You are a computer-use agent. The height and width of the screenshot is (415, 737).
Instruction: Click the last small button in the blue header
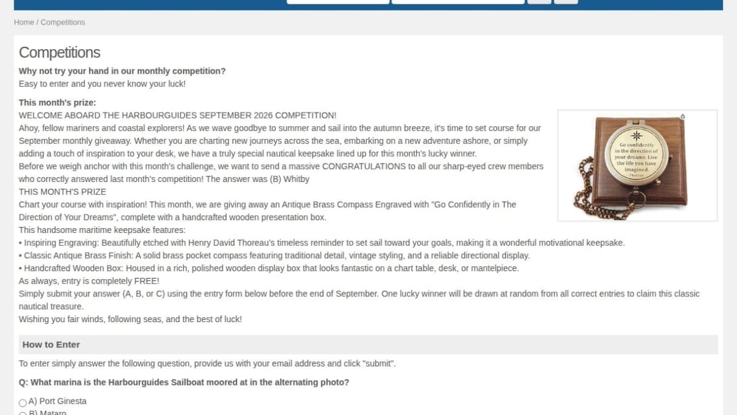(566, 2)
